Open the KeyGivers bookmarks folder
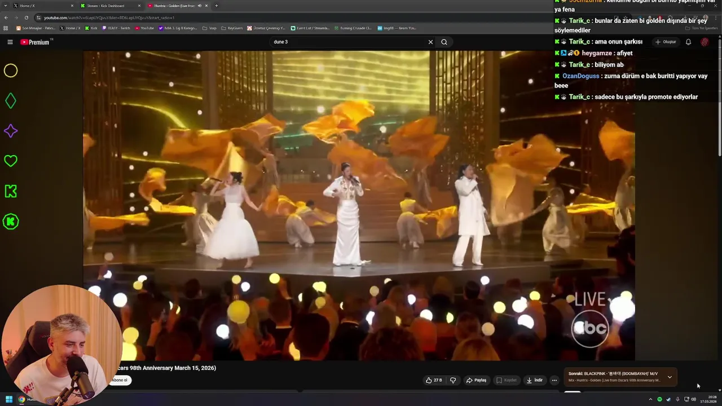722x406 pixels. pyautogui.click(x=232, y=28)
